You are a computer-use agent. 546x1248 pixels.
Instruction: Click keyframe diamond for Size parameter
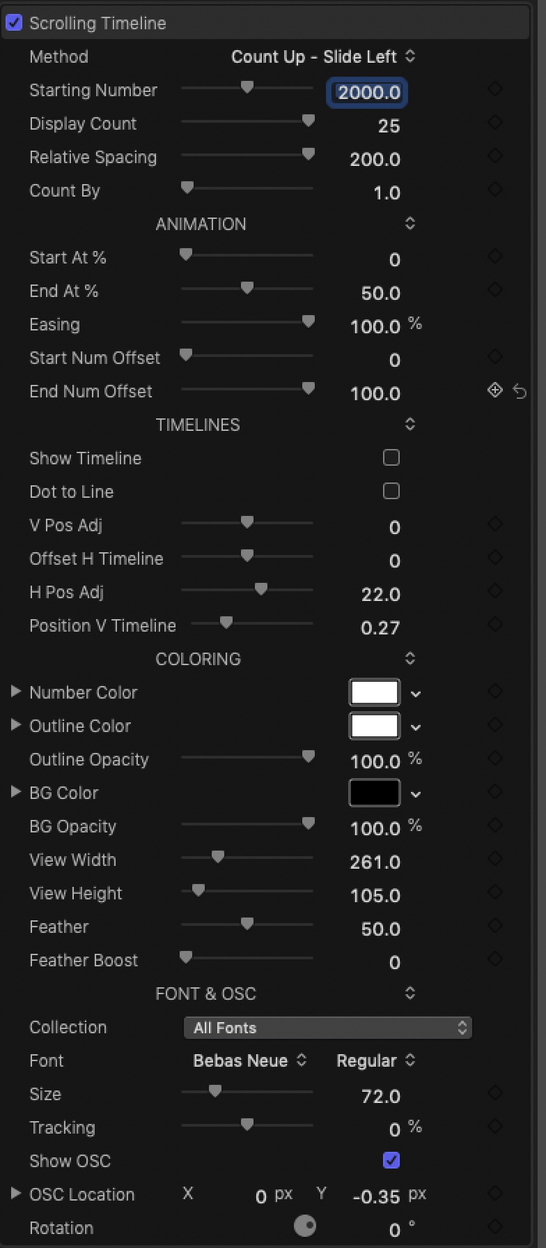pyautogui.click(x=495, y=1093)
